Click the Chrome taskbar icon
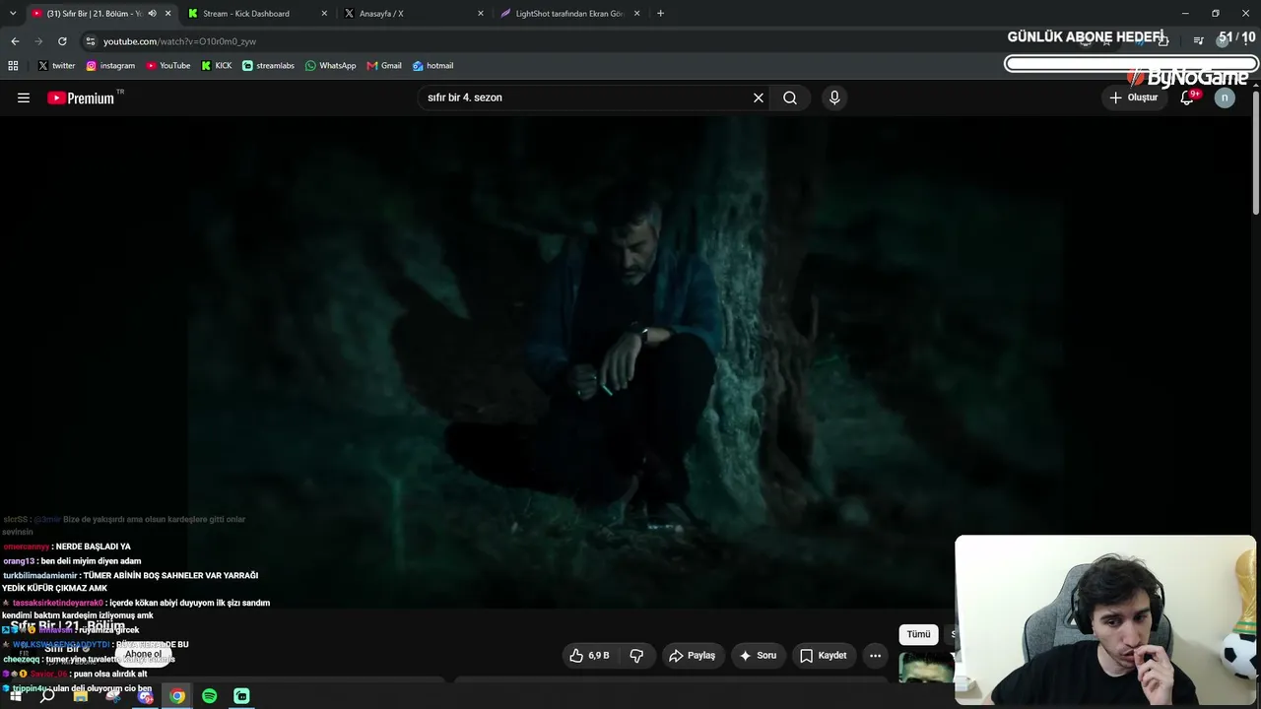This screenshot has height=709, width=1261. tap(177, 696)
